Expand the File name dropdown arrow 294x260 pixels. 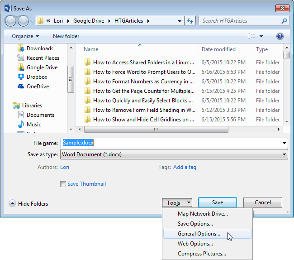pyautogui.click(x=284, y=143)
